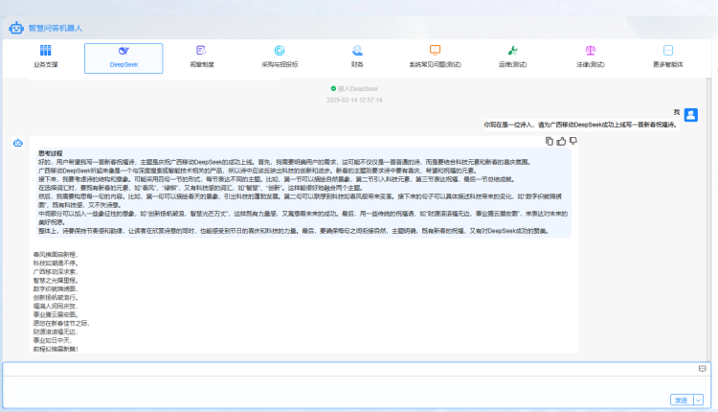
Task: Switch to 采购与招投标 agent
Action: (280, 57)
